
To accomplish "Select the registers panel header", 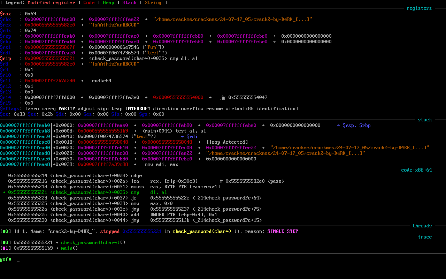I will click(x=419, y=8).
